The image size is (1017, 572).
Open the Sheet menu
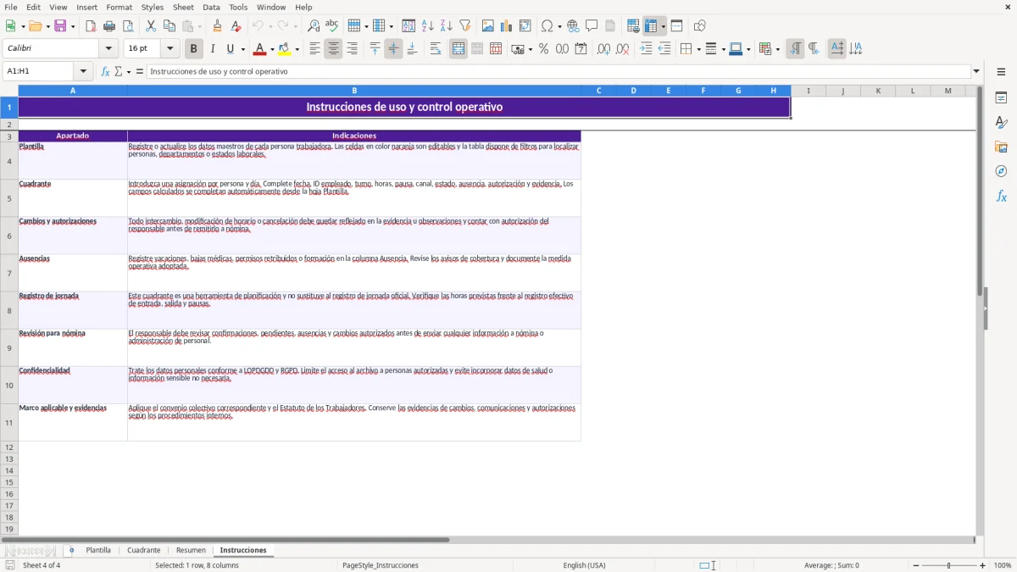(x=183, y=7)
